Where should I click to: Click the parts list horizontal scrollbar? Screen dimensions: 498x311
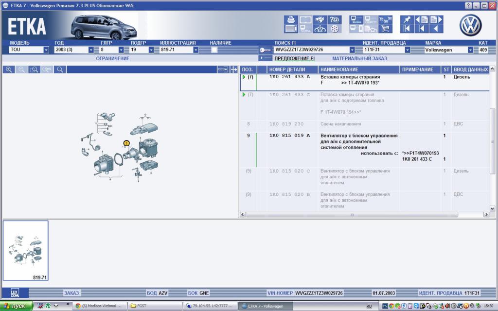coord(352,214)
